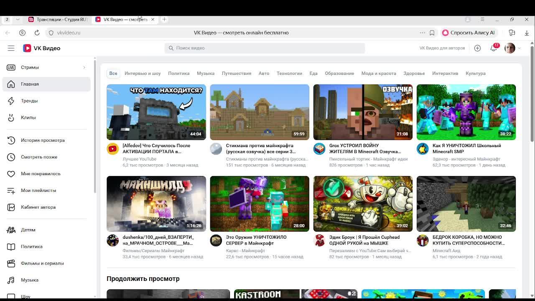Select the Музыка filter tab

click(x=206, y=73)
